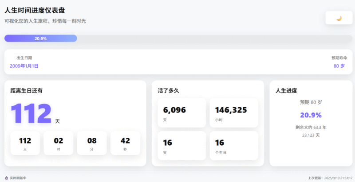Click the 16 岁 age card

(x=182, y=146)
